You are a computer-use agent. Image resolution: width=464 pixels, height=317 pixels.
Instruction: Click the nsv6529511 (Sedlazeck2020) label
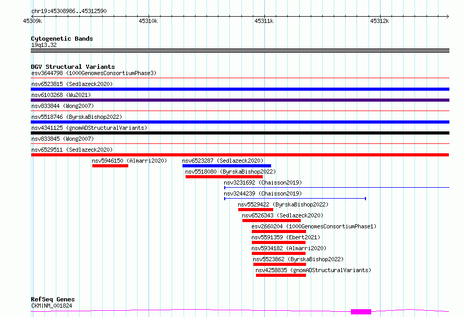pyautogui.click(x=72, y=150)
